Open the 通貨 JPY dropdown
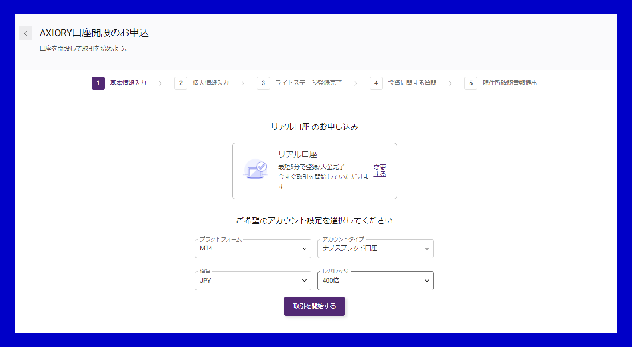The height and width of the screenshot is (347, 632). 253,281
